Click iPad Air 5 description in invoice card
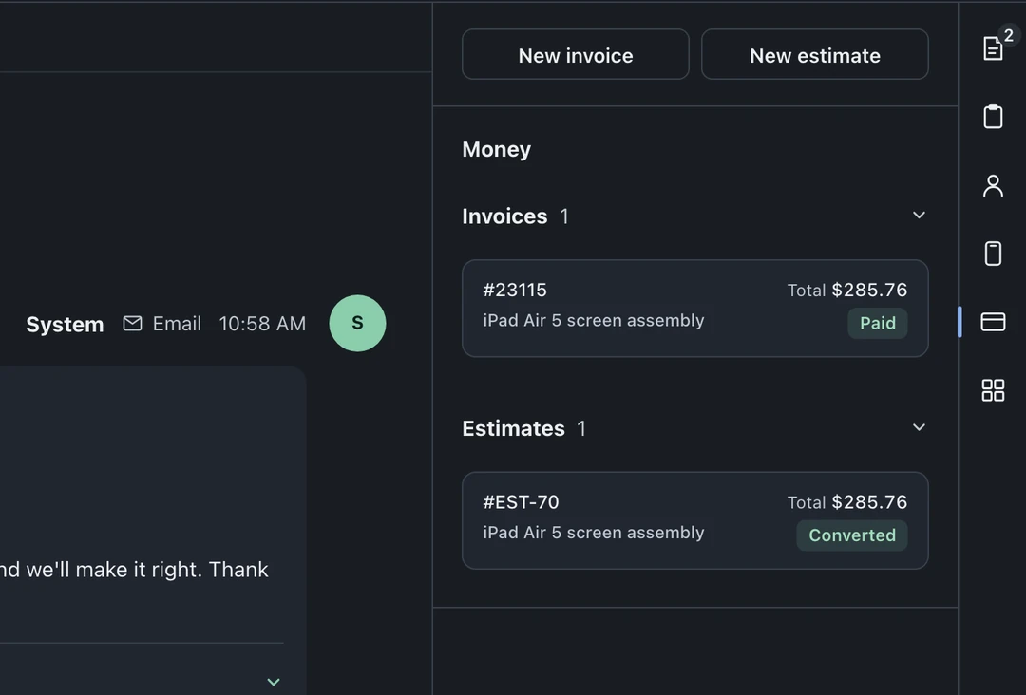The image size is (1026, 695). pyautogui.click(x=594, y=320)
